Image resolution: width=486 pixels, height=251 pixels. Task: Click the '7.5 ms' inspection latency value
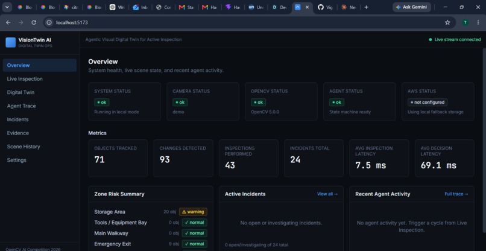(371, 165)
